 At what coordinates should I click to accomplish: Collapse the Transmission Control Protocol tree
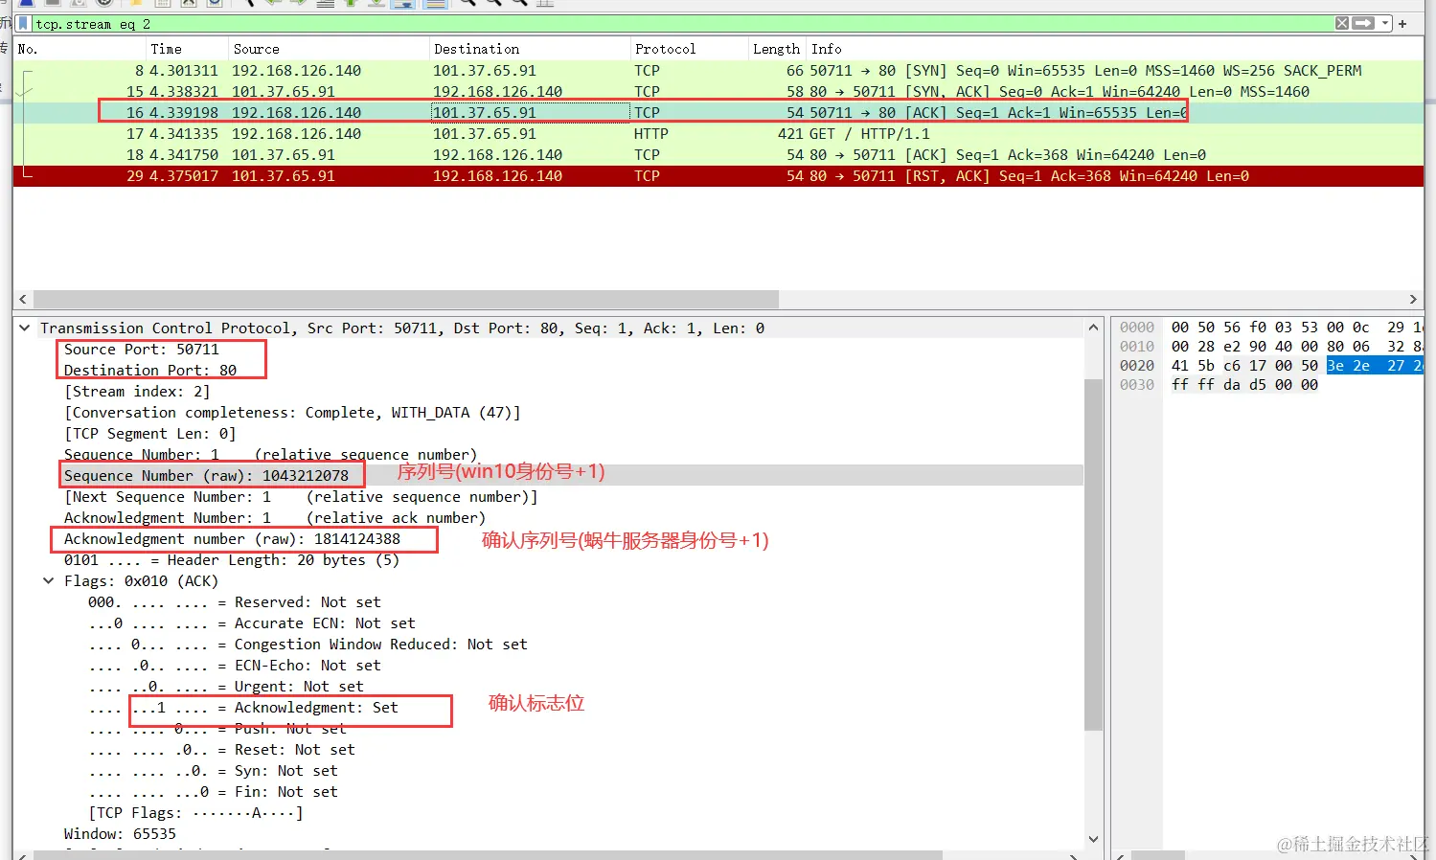25,328
